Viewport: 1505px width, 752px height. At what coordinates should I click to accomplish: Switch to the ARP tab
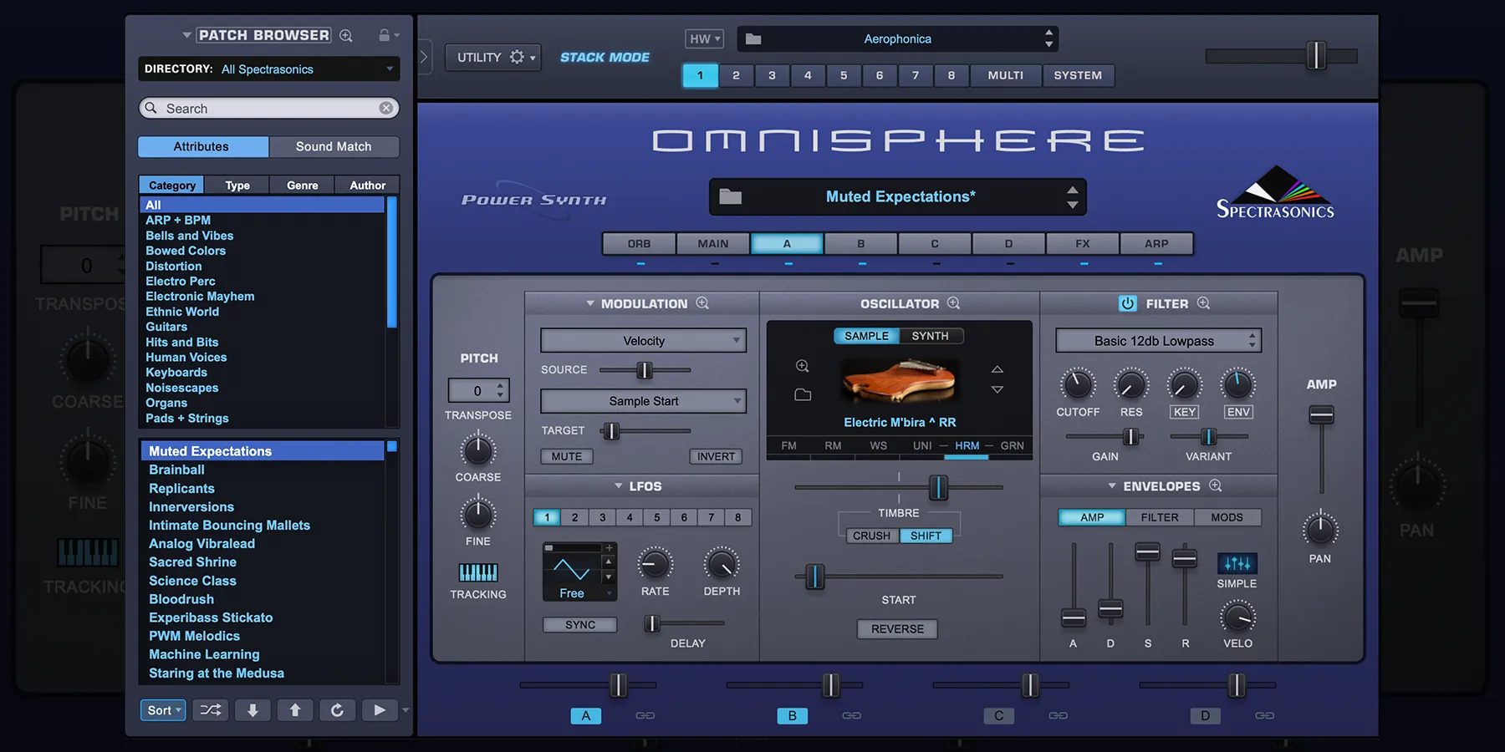(x=1156, y=243)
